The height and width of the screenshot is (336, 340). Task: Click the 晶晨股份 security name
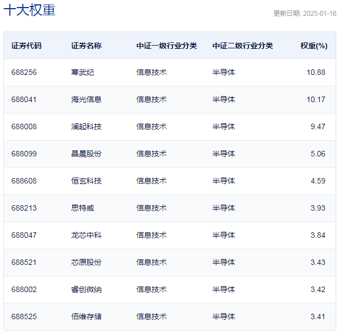(x=86, y=154)
